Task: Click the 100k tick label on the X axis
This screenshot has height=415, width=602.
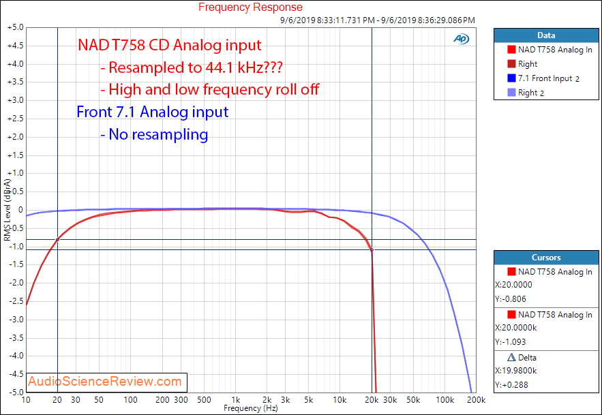Action: click(445, 400)
